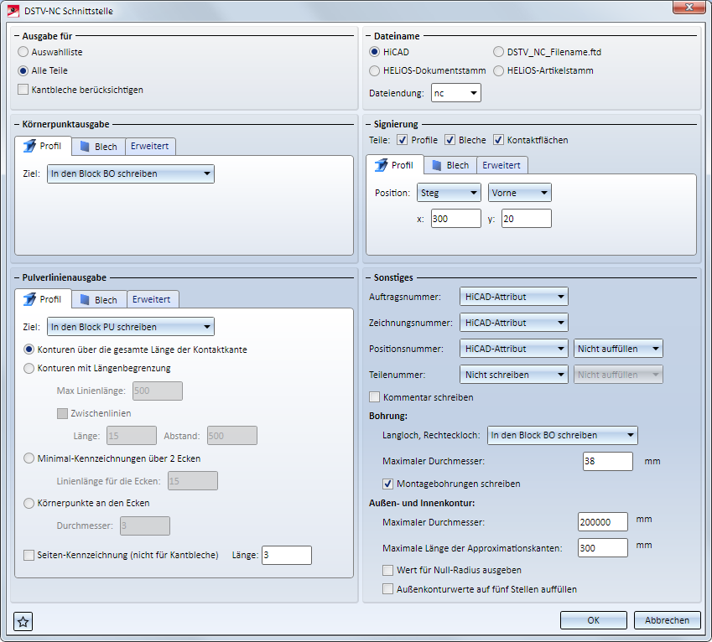
Task: Uncheck Profile checkbox in Signierung
Action: tap(402, 140)
